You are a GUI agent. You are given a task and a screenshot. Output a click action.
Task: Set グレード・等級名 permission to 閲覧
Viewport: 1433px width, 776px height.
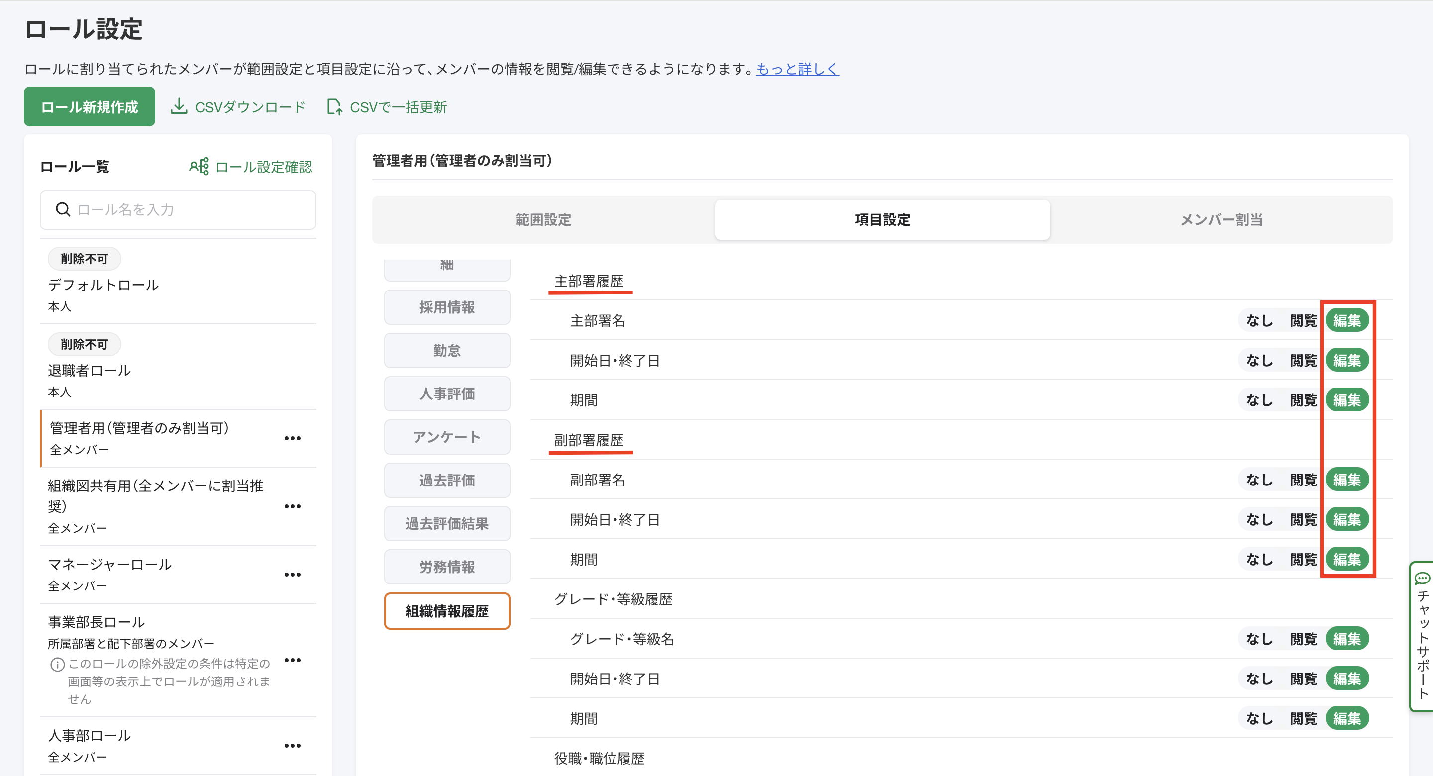(x=1304, y=639)
